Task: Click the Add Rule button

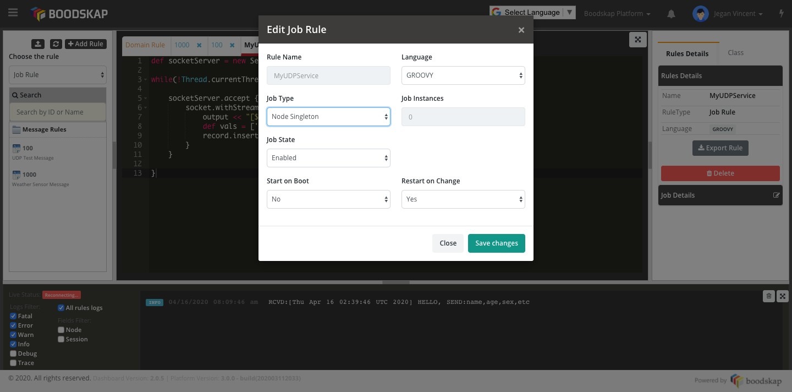Action: pyautogui.click(x=86, y=44)
